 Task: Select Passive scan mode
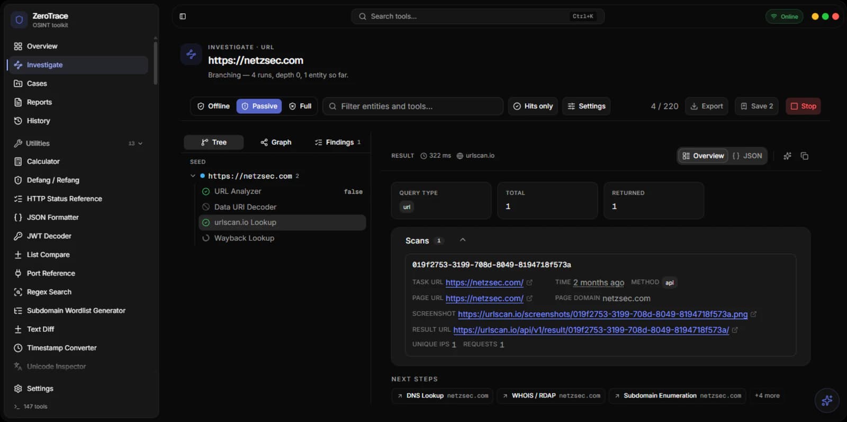point(259,106)
